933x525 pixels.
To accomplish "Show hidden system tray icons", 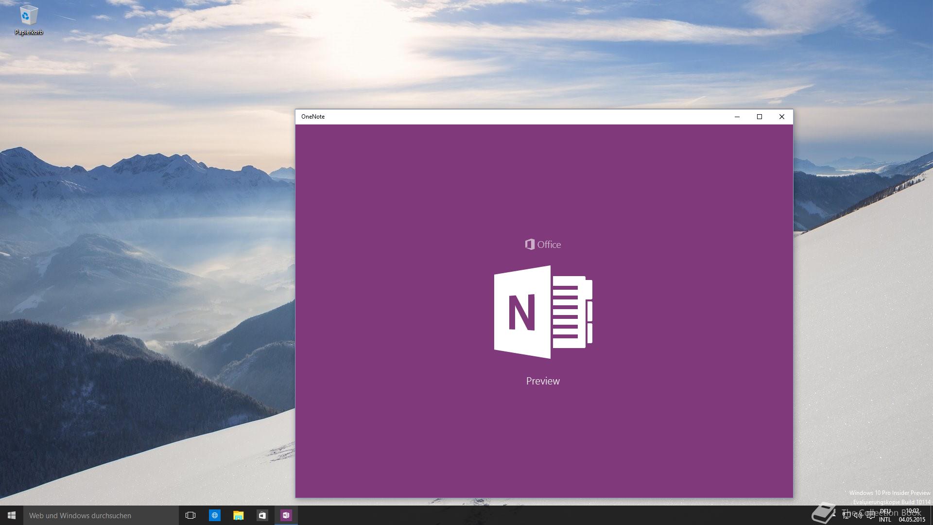I will click(834, 515).
